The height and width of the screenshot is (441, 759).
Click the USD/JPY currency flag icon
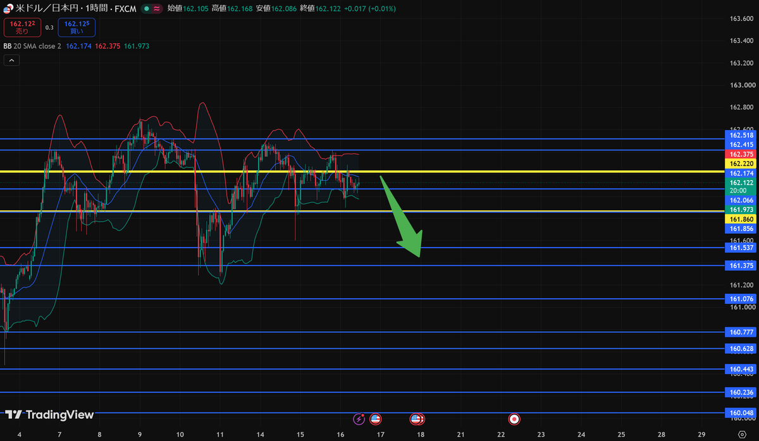click(9, 9)
